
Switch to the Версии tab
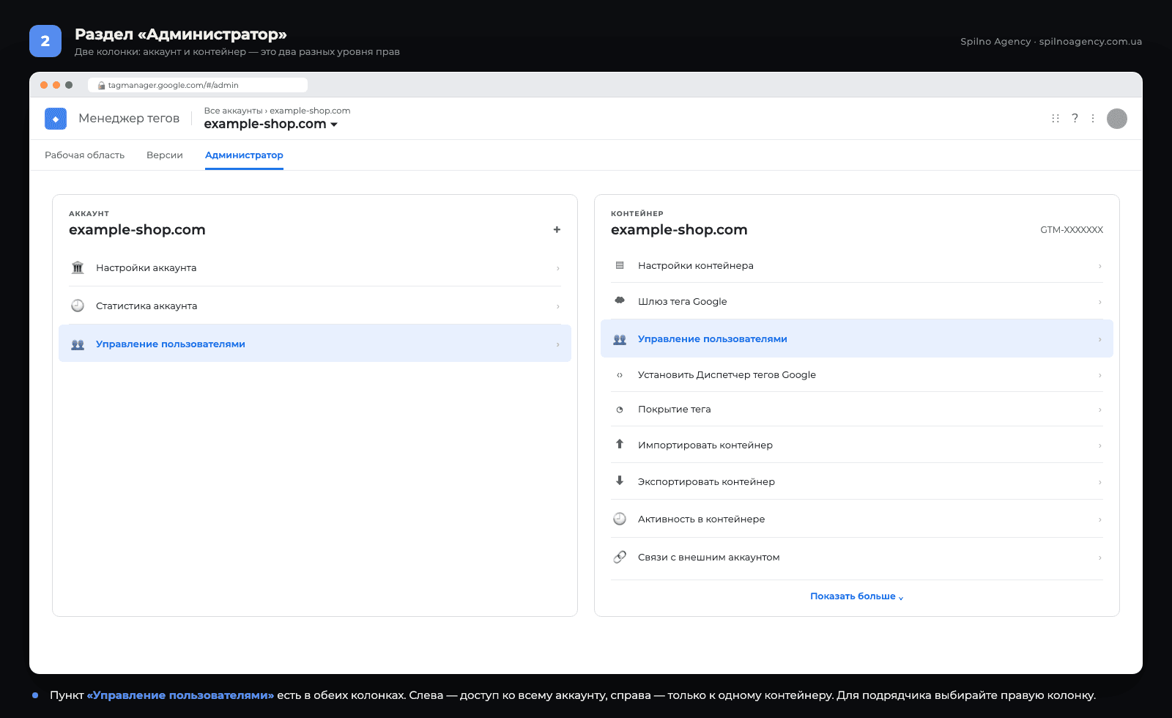pyautogui.click(x=165, y=155)
